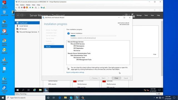Click the guest VM Start button
The height and width of the screenshot is (100, 178).
18,90
